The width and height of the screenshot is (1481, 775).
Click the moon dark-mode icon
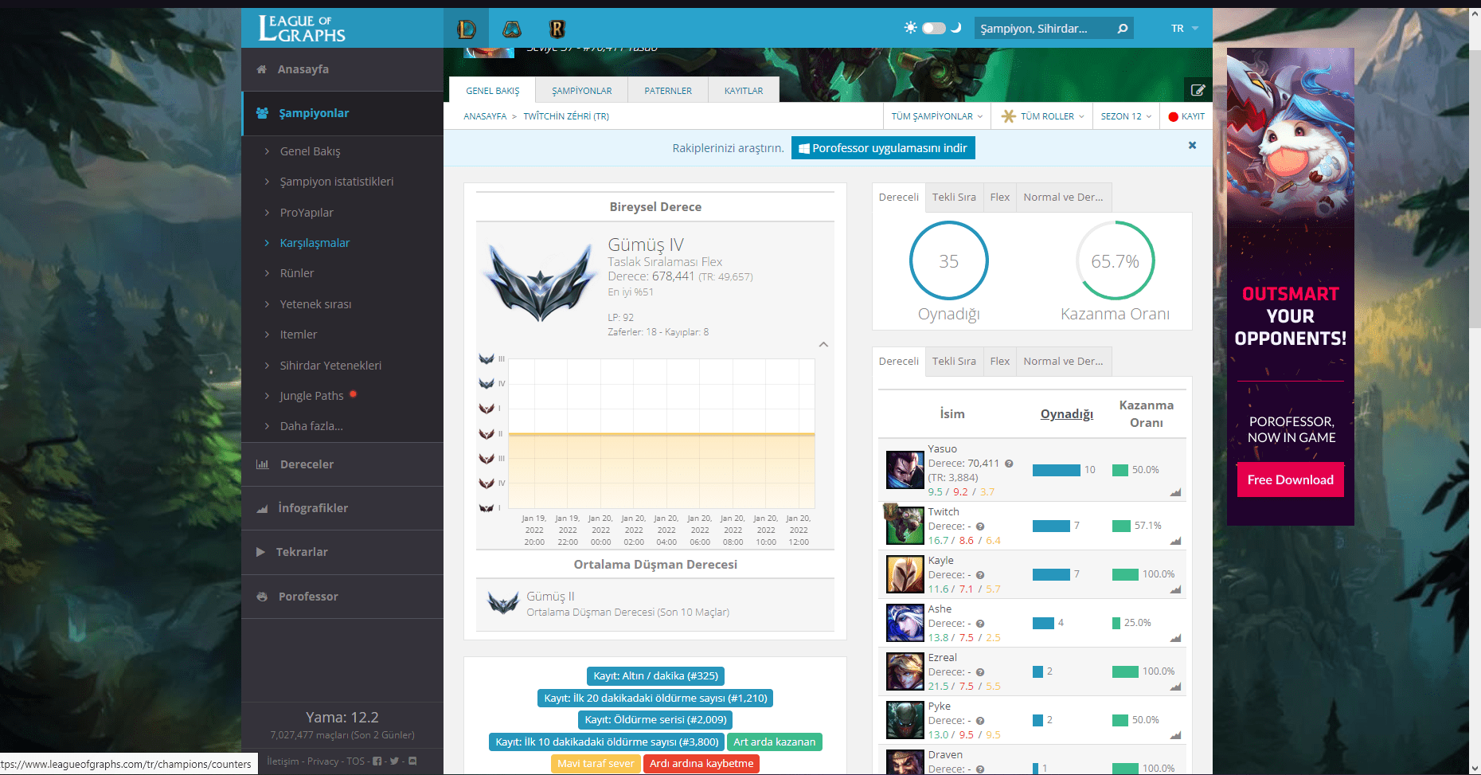(x=956, y=28)
